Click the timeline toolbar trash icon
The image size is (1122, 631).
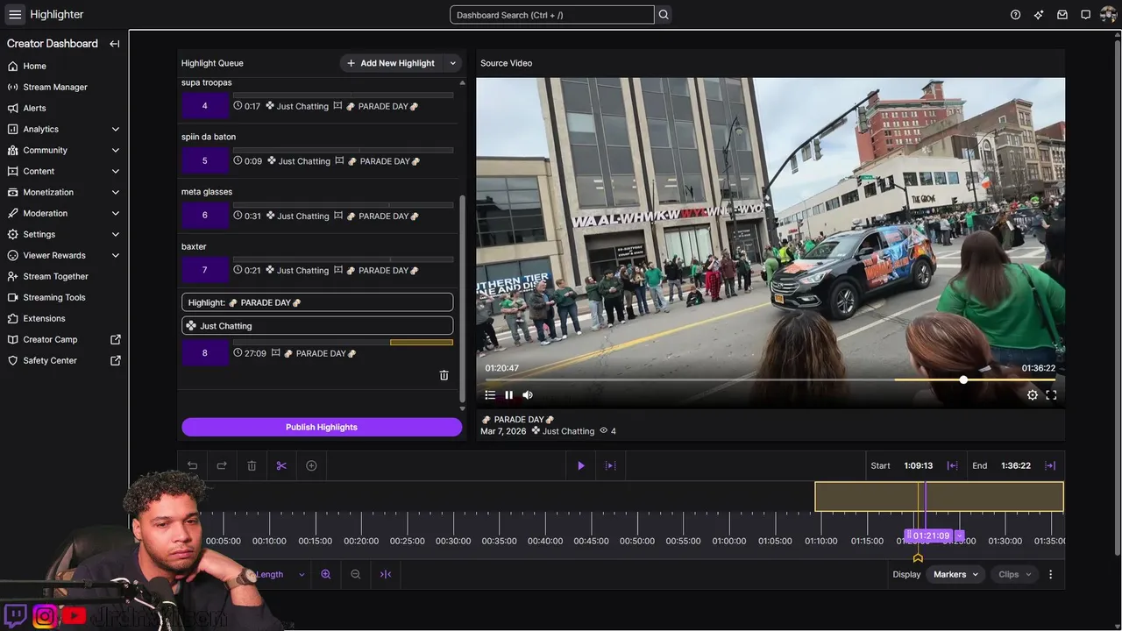pyautogui.click(x=252, y=466)
